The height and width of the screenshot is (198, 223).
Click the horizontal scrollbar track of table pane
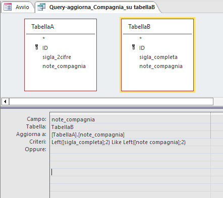tap(111, 102)
